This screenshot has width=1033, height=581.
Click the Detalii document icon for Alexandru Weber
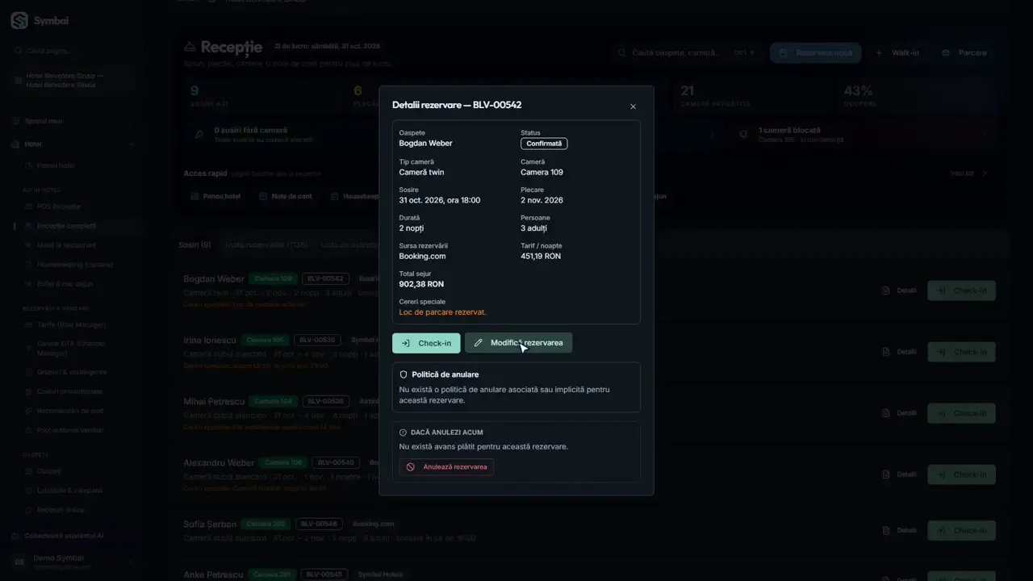tap(886, 474)
